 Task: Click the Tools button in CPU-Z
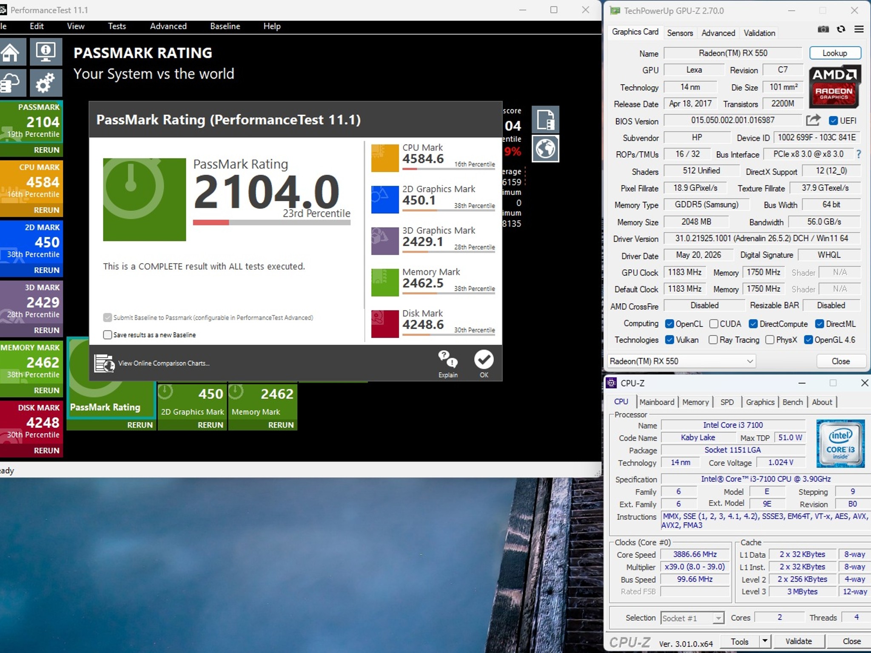[x=740, y=641]
